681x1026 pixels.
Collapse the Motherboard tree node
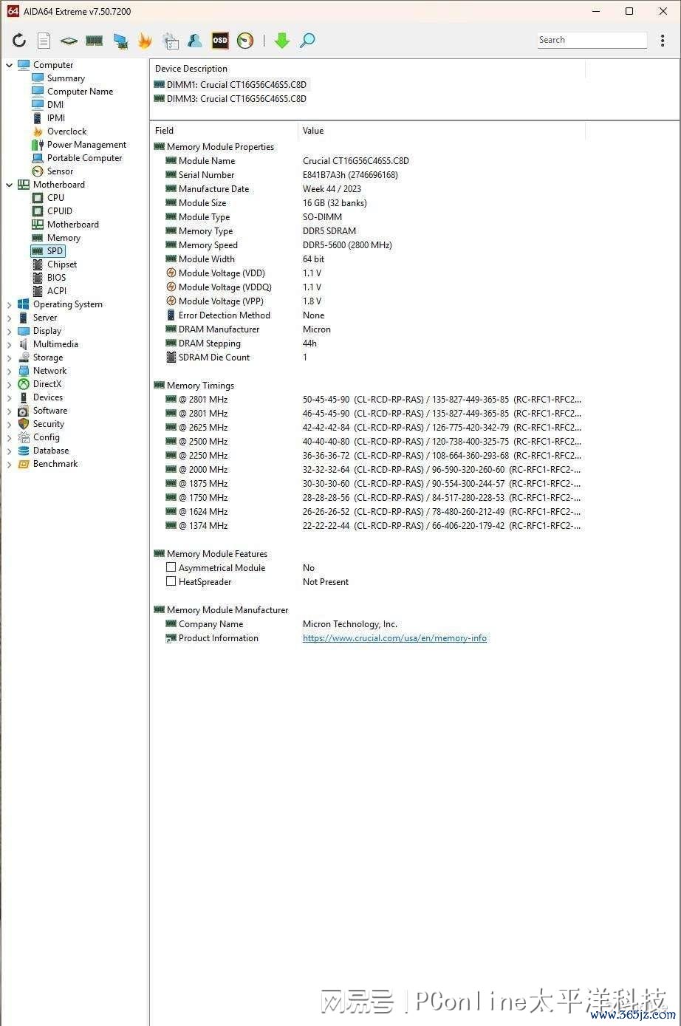coord(10,185)
